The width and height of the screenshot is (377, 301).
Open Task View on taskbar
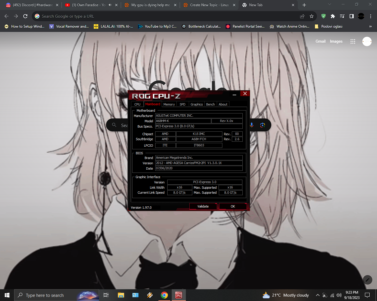[106, 295]
